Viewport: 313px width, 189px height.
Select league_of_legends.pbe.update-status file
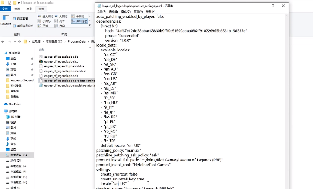[x=67, y=85]
